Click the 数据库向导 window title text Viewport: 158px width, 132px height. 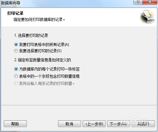coord(10,3)
